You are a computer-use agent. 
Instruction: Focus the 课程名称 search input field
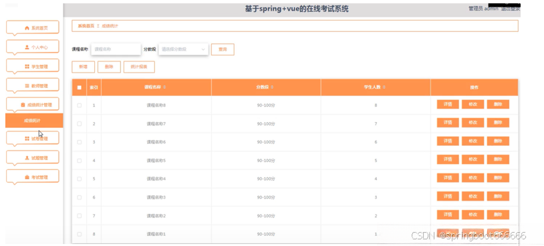coord(116,49)
